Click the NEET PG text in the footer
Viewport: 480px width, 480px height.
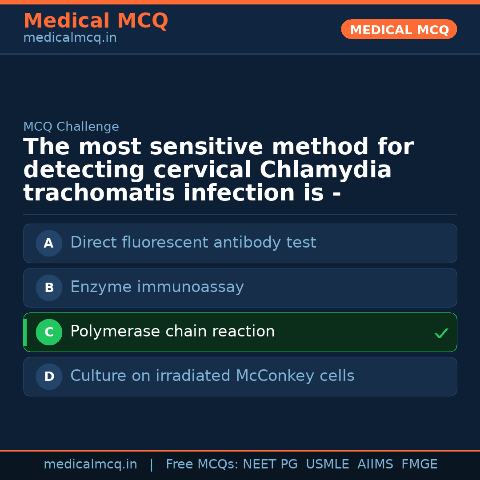[x=270, y=464]
